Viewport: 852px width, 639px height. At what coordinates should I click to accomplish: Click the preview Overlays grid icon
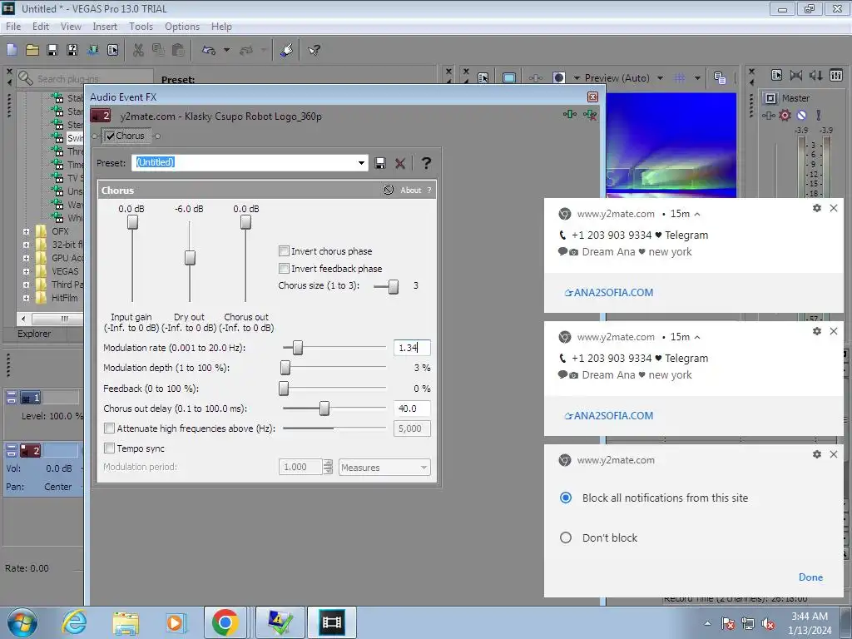680,77
